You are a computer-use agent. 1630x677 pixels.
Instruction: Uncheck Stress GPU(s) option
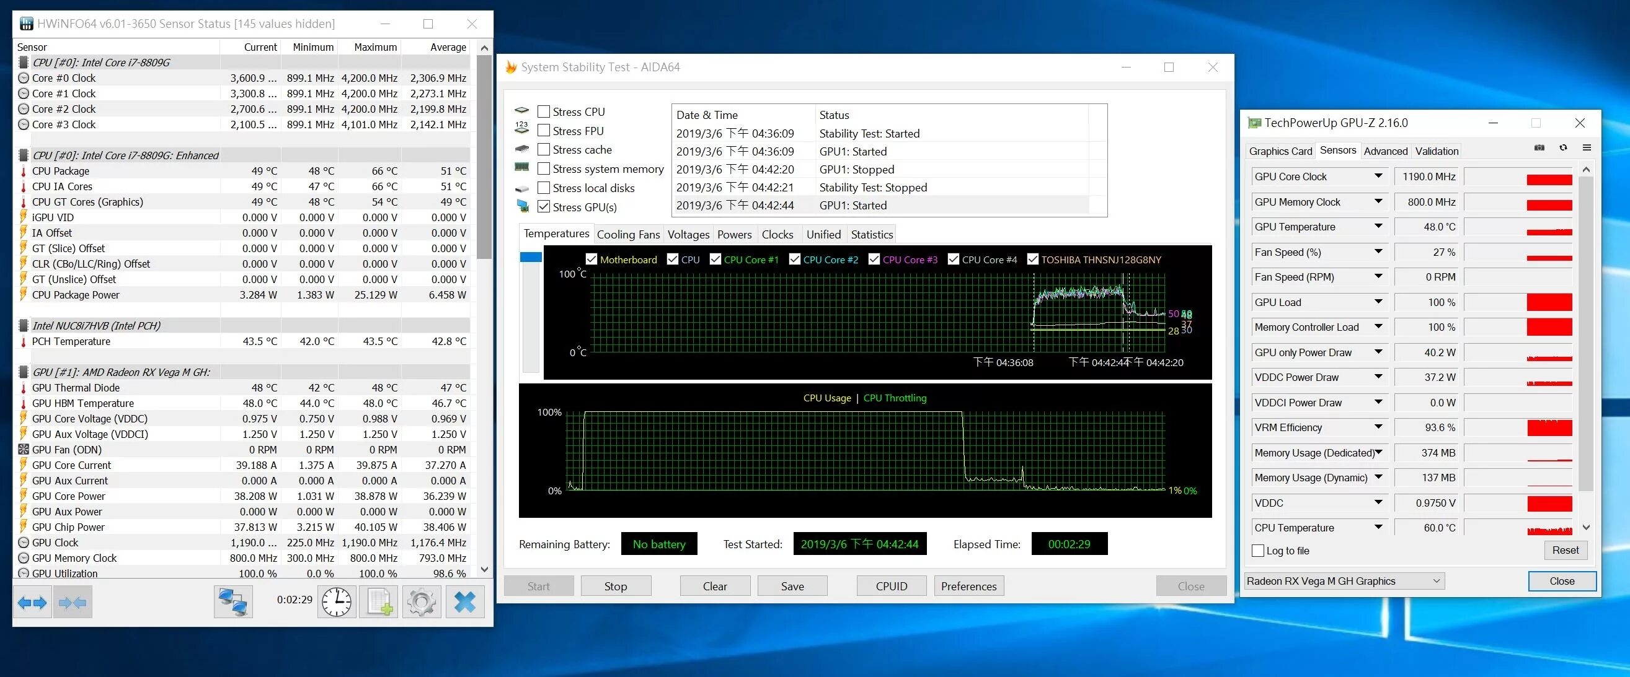point(544,207)
